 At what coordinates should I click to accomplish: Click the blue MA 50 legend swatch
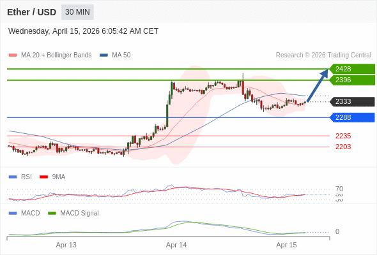104,55
